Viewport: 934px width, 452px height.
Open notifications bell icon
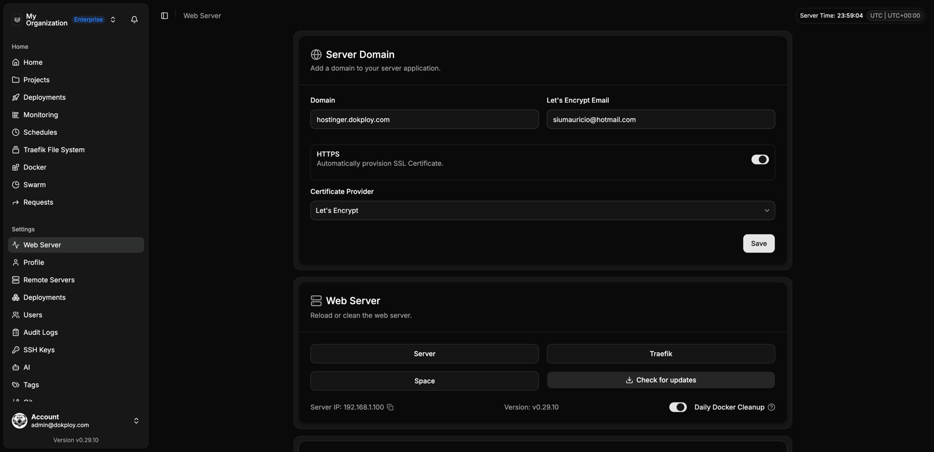click(x=134, y=19)
